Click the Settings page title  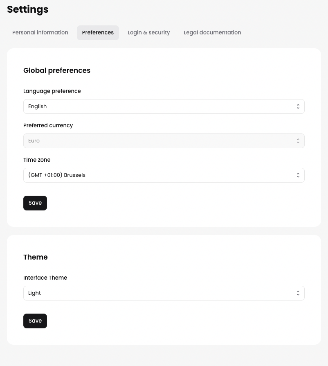click(28, 9)
